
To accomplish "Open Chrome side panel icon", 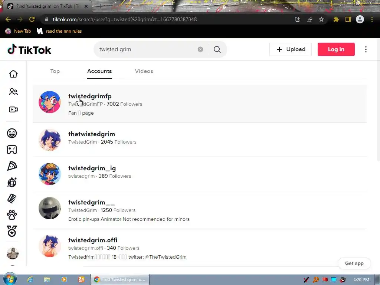I will (x=348, y=19).
